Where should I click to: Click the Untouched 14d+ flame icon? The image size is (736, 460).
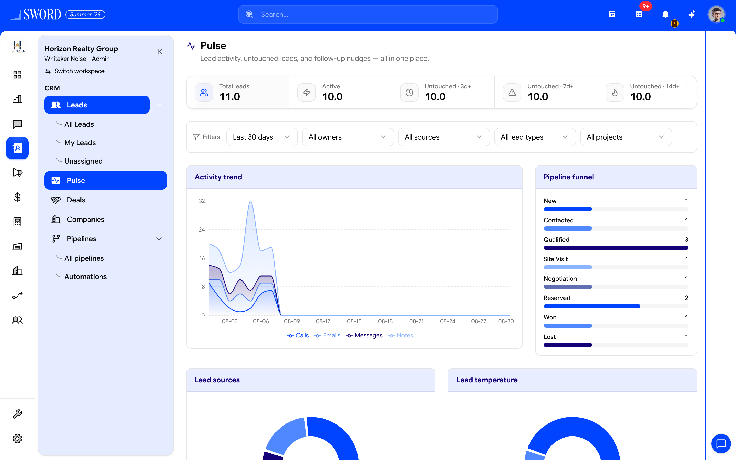pos(615,93)
